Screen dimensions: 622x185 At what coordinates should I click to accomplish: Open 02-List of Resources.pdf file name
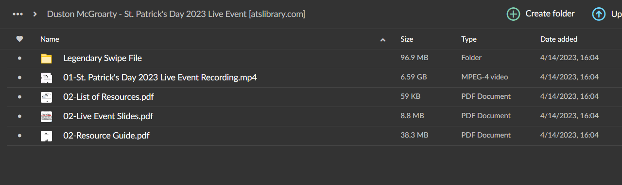(108, 97)
